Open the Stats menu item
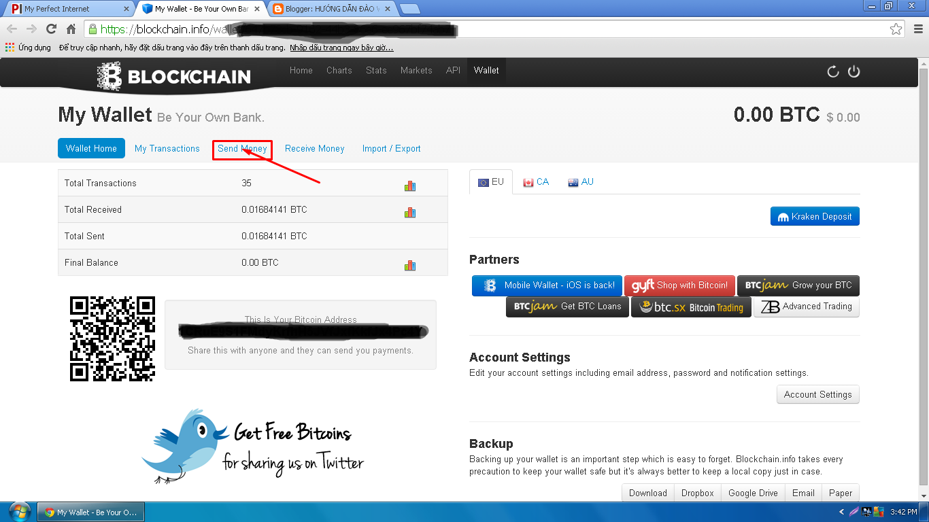 (x=376, y=70)
